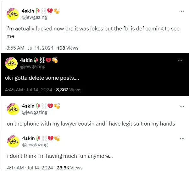This screenshot has height=171, width=189.
Task: Click the @jewgazing handle on the 'much fun' tweet
Action: 34,145
